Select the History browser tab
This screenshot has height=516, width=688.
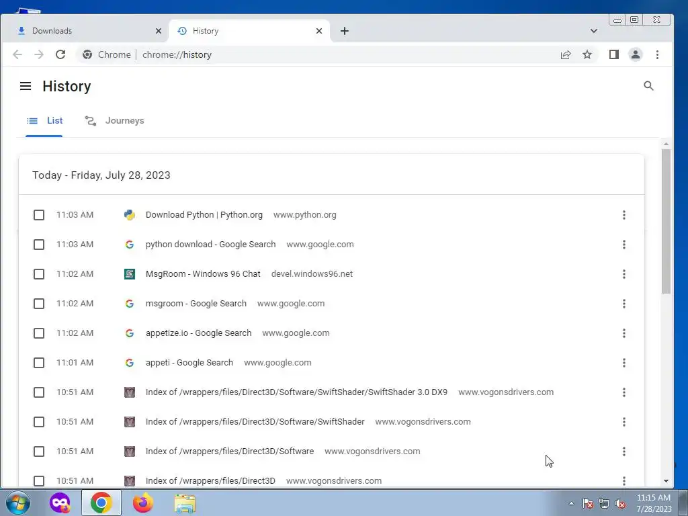(x=249, y=31)
